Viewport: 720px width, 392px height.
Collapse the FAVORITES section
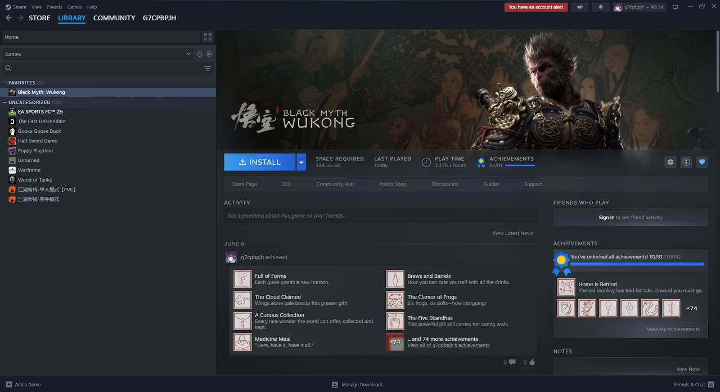pos(5,83)
